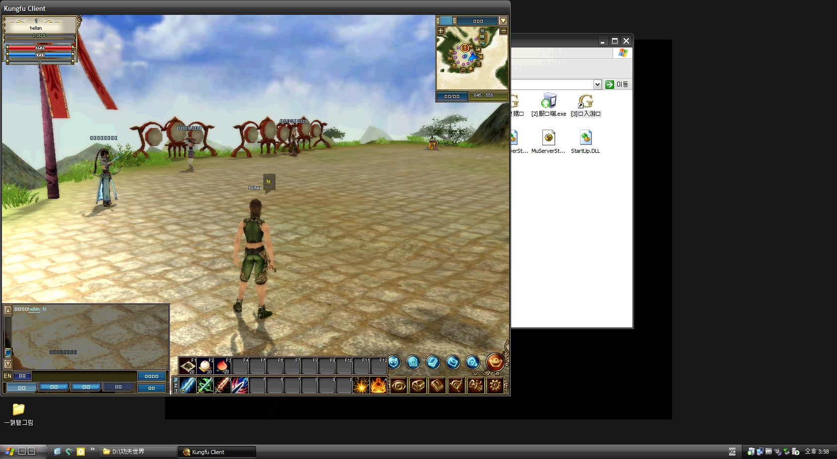Activate skill slot 2 green sword
This screenshot has width=837, height=459.
click(x=205, y=385)
